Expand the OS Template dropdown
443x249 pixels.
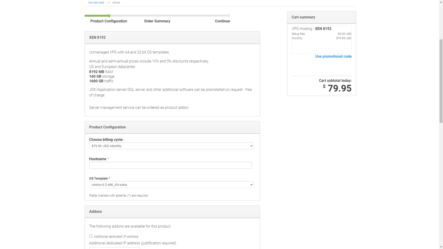point(171,185)
